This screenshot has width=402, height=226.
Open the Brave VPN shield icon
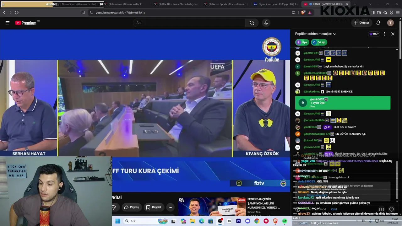coord(392,13)
